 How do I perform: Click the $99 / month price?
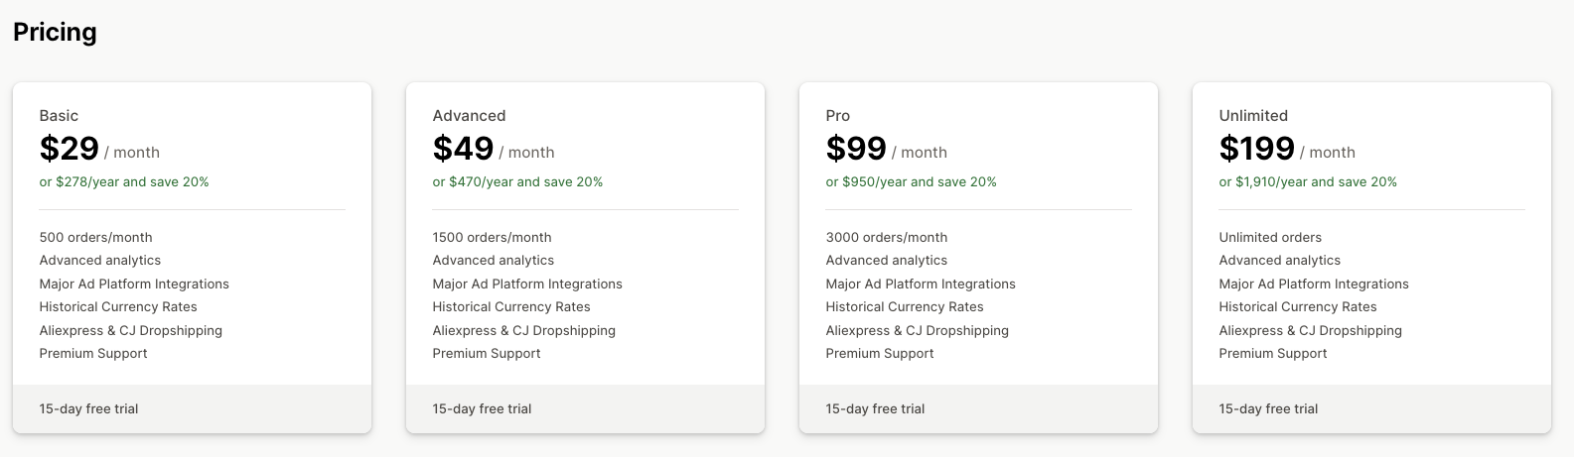886,150
